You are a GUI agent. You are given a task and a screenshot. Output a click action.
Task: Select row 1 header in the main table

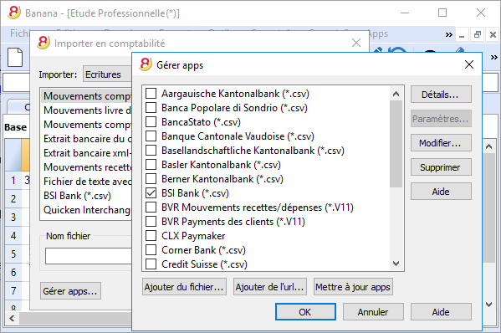[13, 180]
